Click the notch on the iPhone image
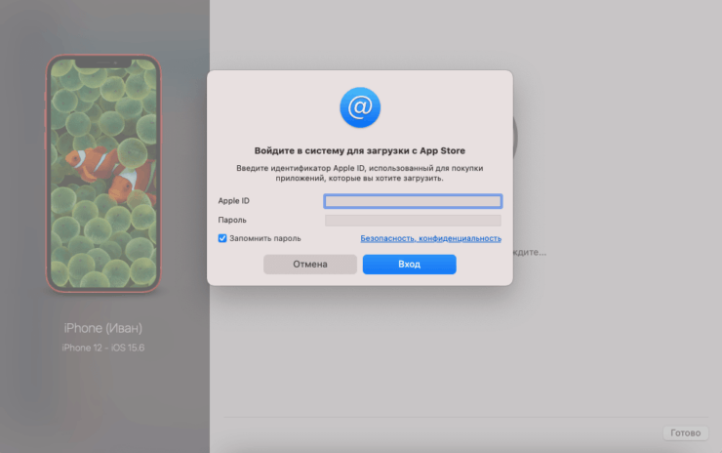Image resolution: width=722 pixels, height=453 pixels. (x=103, y=62)
